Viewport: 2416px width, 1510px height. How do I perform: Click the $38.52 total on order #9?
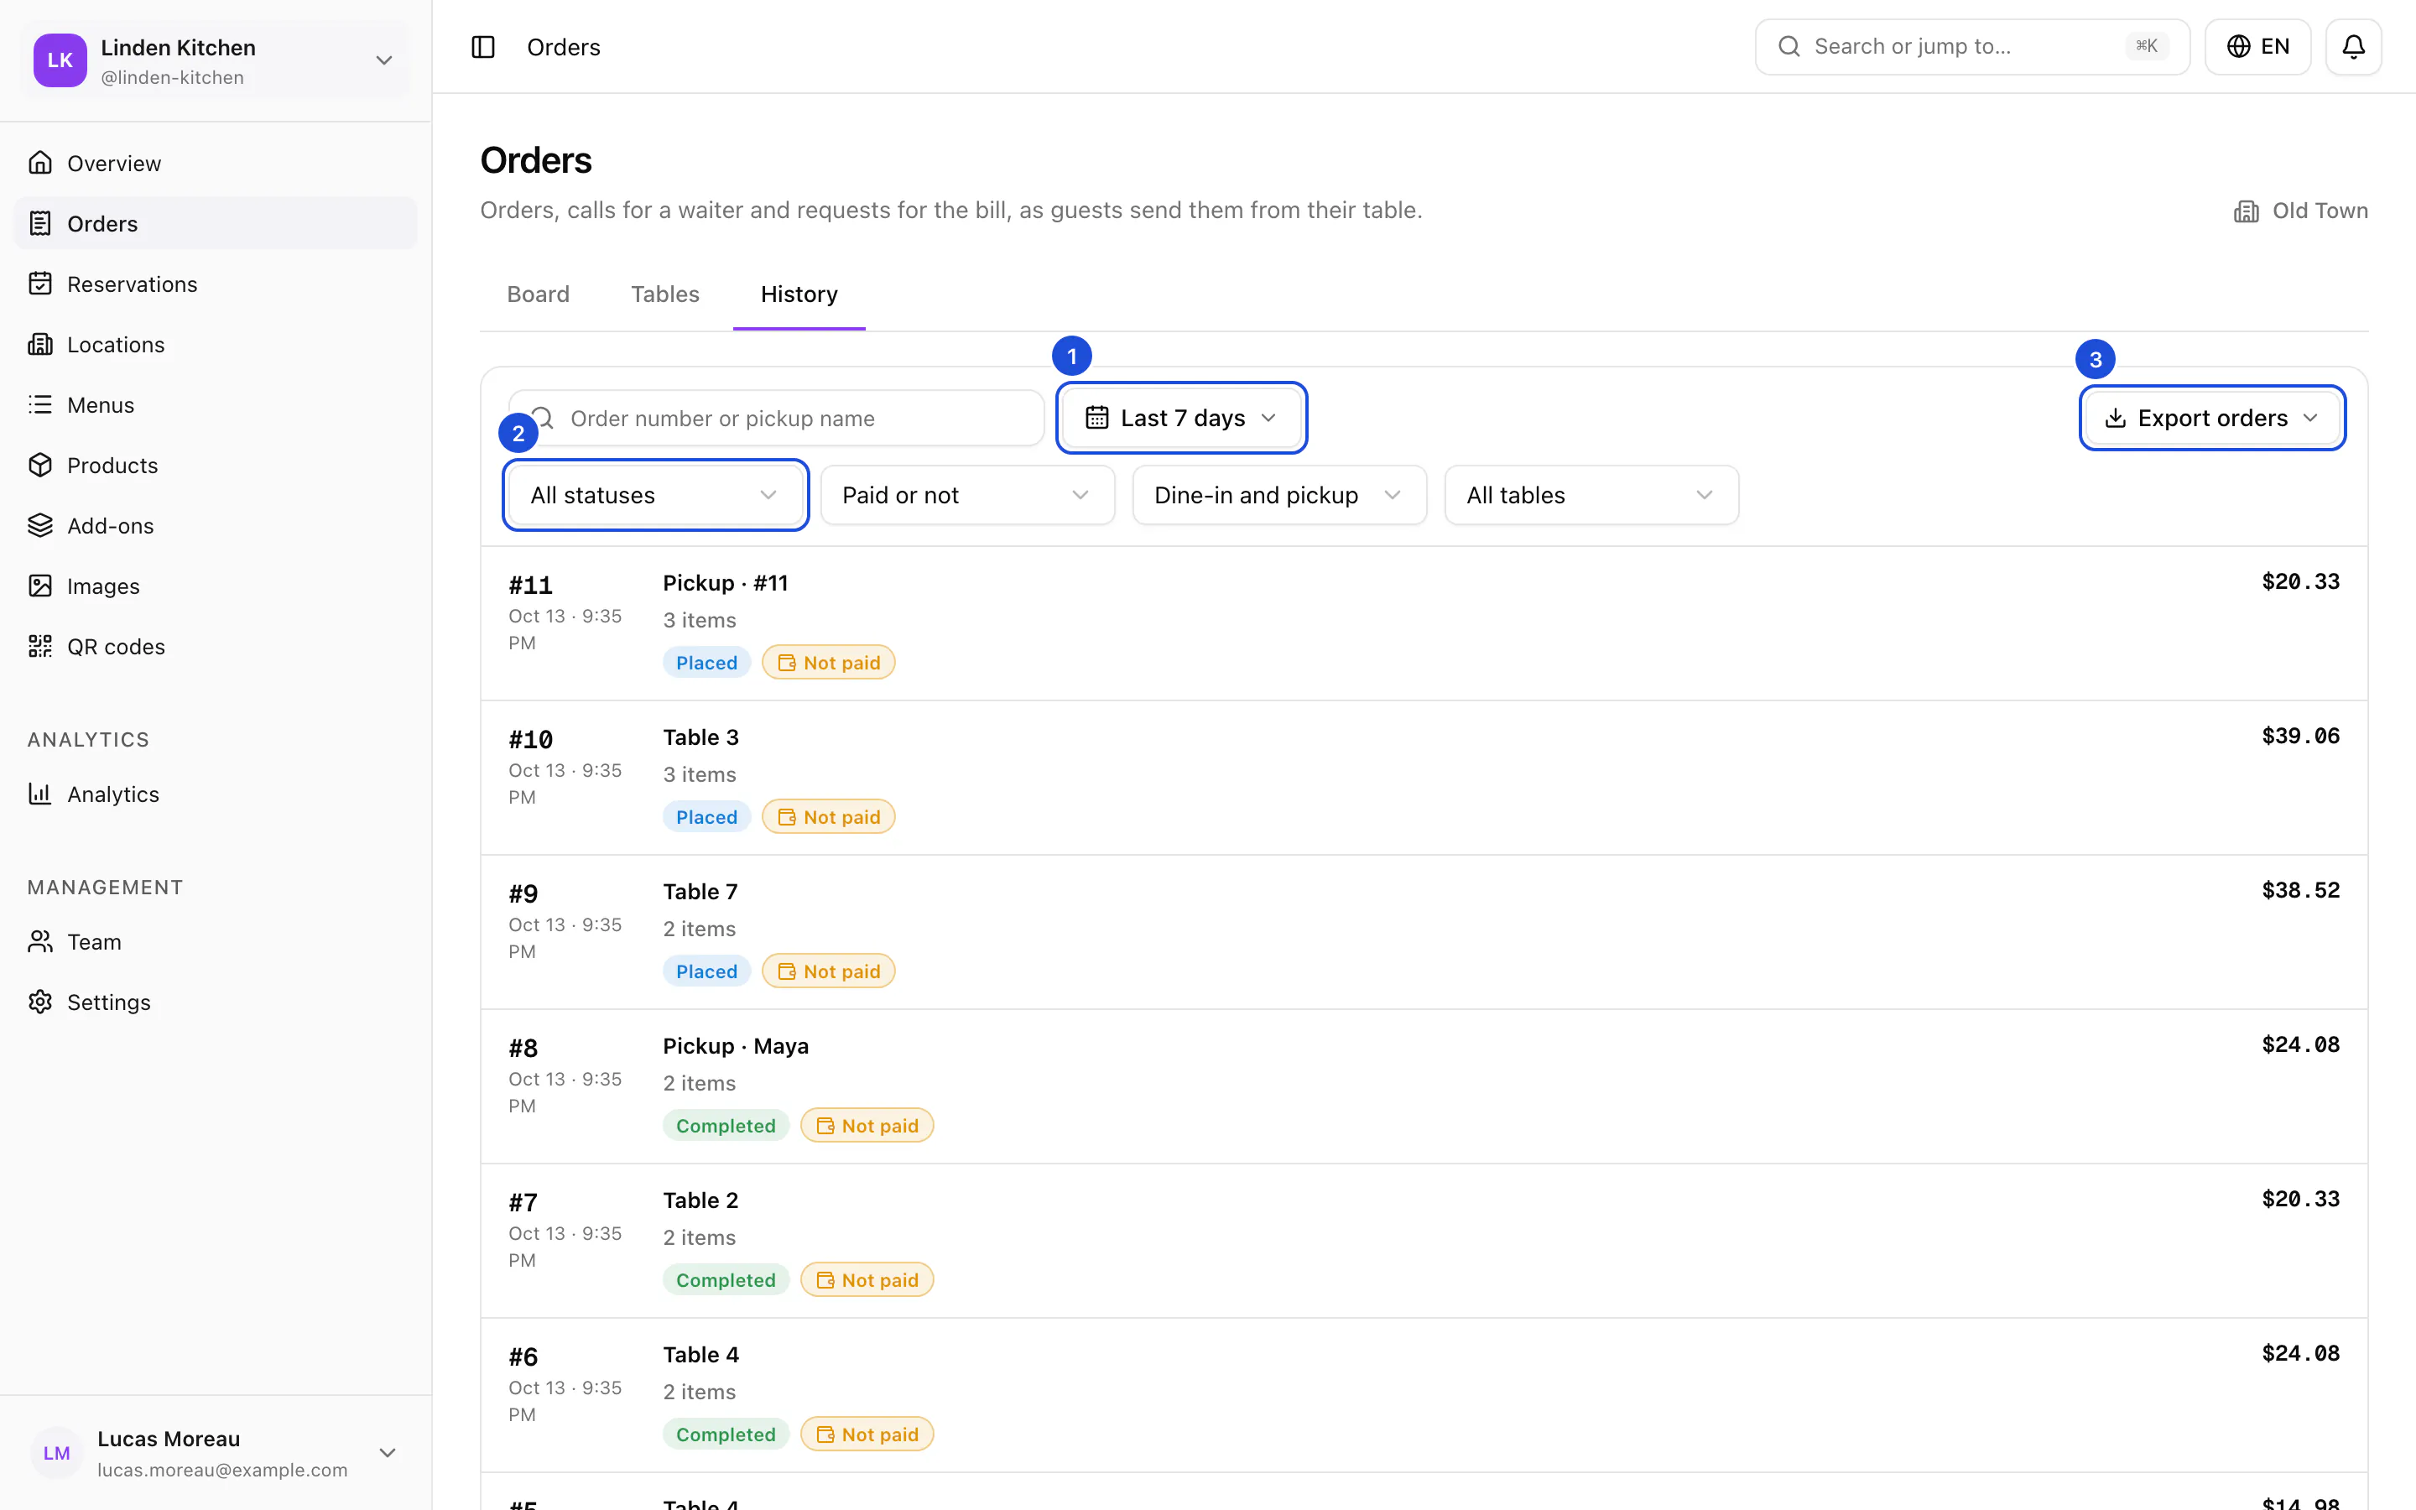pos(2300,890)
